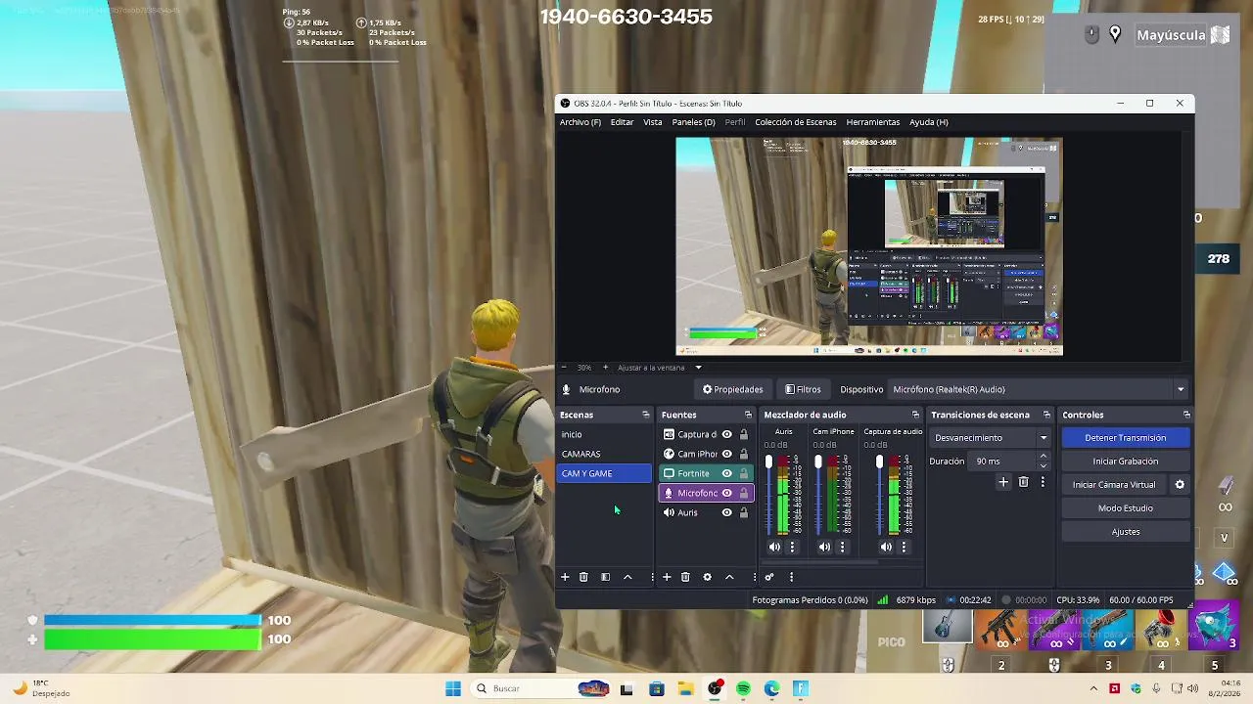Hide the Auris source
This screenshot has height=704, width=1253.
pos(726,512)
